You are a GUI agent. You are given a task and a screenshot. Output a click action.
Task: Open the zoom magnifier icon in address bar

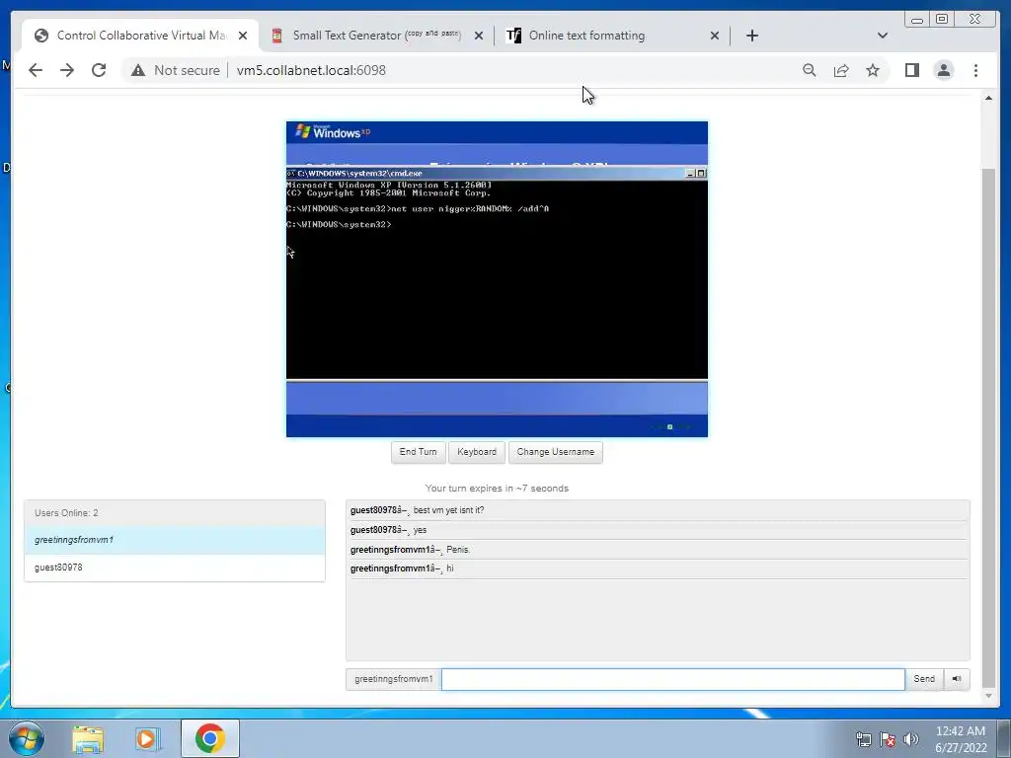(810, 70)
